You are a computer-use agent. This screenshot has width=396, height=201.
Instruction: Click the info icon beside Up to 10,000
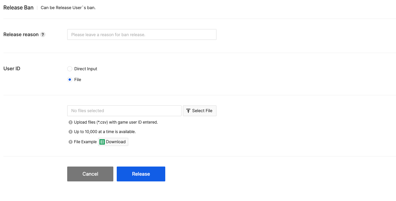click(x=71, y=131)
